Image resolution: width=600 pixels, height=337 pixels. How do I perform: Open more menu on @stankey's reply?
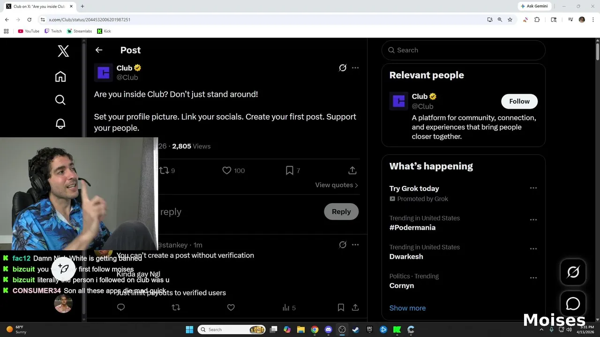[x=355, y=245]
